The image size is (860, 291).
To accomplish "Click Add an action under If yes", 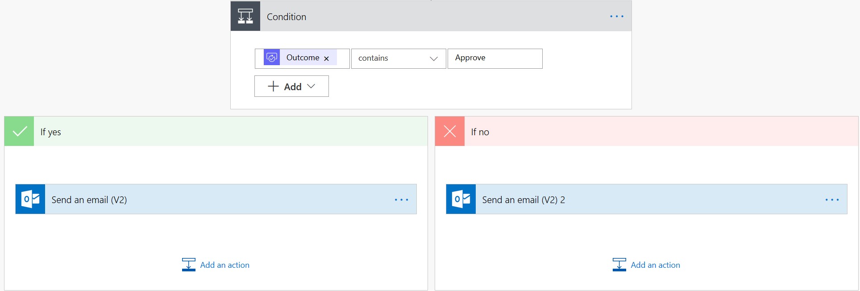I will point(216,265).
